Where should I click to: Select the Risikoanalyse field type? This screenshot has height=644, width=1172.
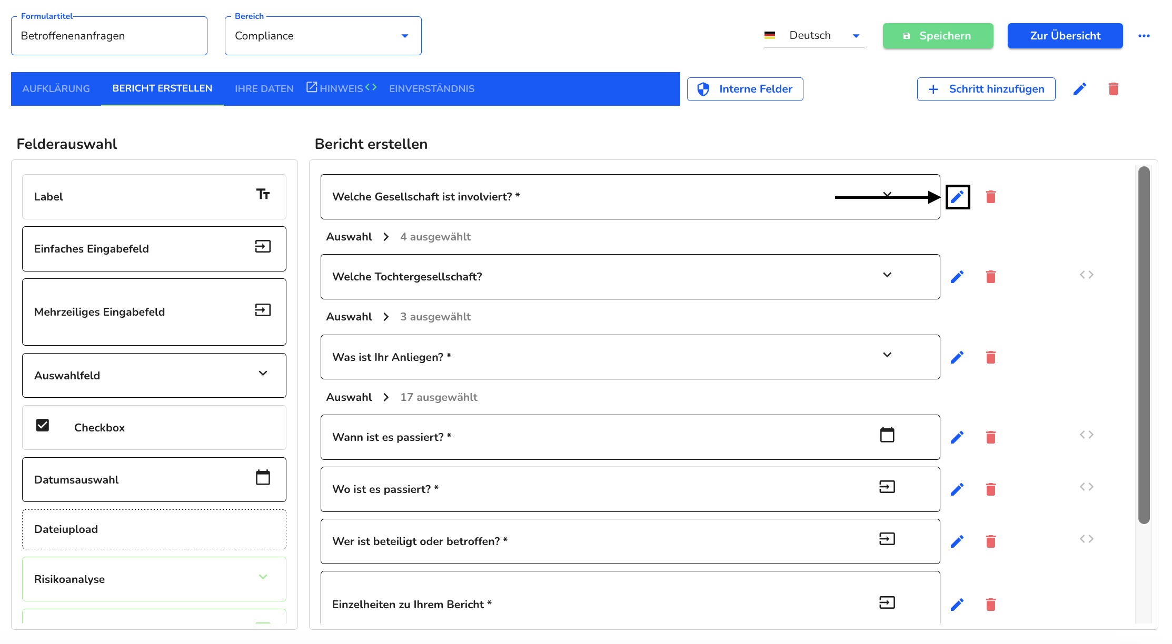pyautogui.click(x=154, y=579)
